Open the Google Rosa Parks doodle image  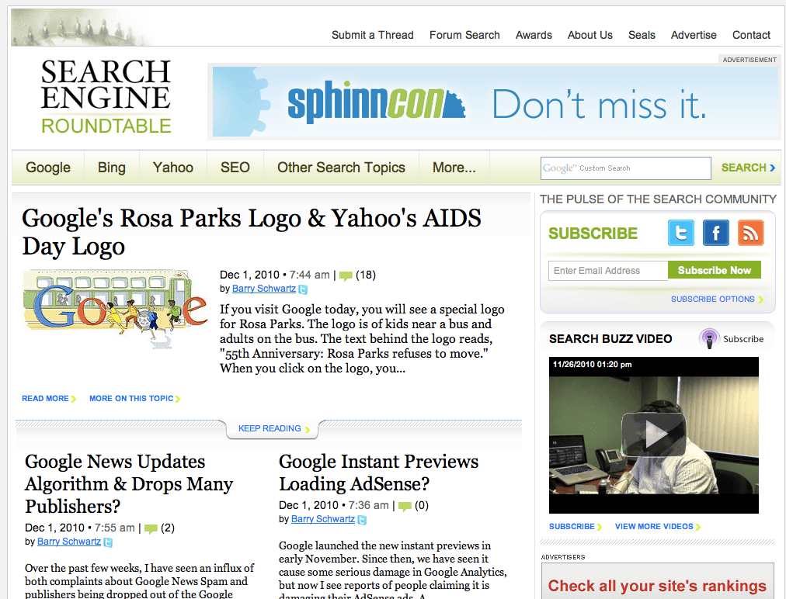pos(115,309)
